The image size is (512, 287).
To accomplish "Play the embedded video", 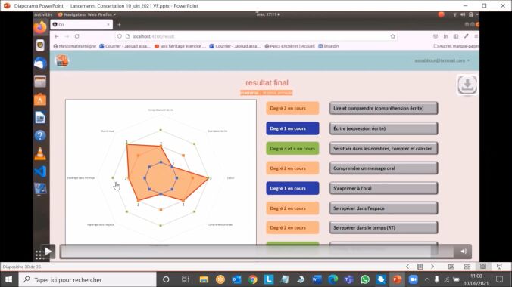I will coord(48,252).
